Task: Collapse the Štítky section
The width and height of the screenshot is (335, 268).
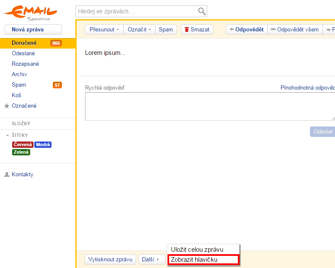Action: coord(8,135)
